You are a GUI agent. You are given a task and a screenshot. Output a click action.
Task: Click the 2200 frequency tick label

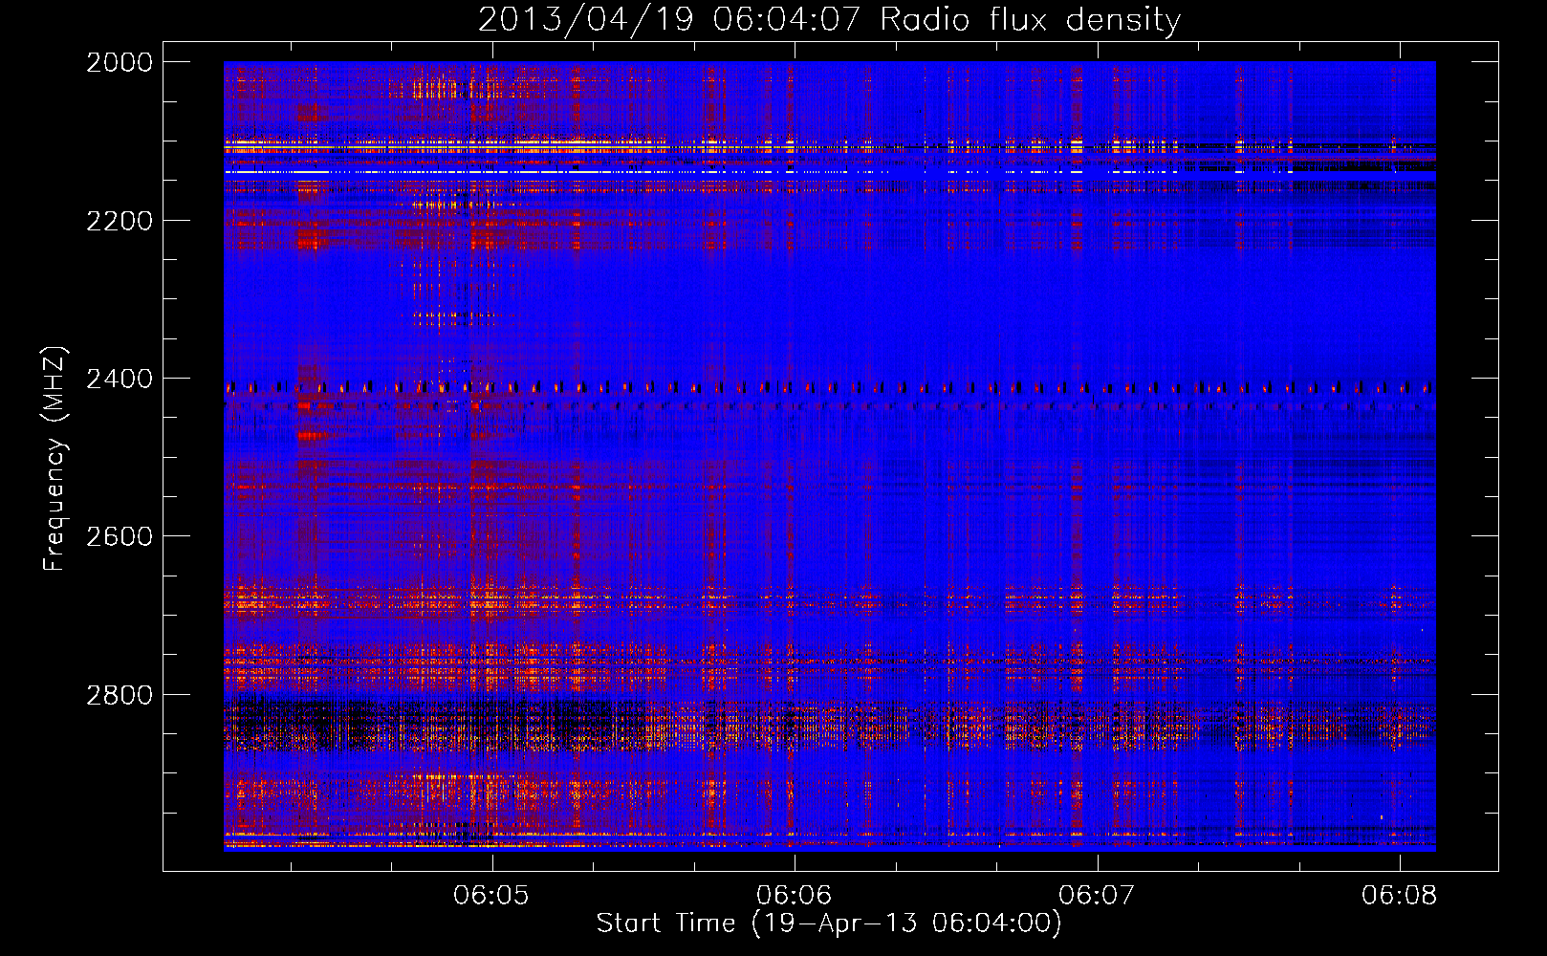[x=120, y=221]
